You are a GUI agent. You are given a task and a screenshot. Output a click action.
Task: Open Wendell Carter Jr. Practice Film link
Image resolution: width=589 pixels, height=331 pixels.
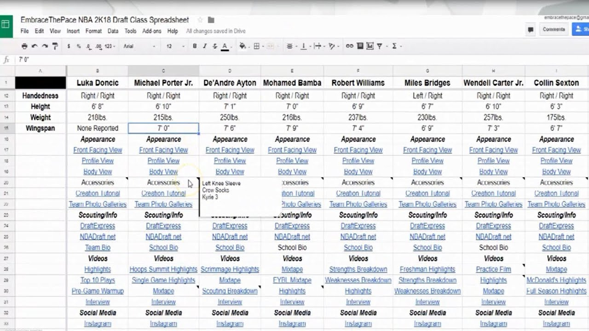point(493,269)
